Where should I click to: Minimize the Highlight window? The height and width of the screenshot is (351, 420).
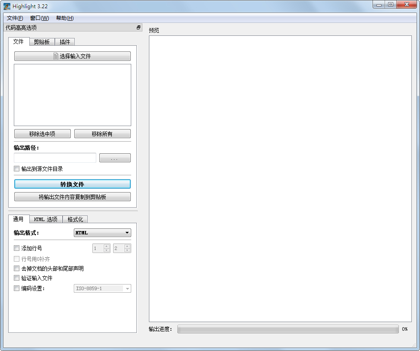pos(379,5)
